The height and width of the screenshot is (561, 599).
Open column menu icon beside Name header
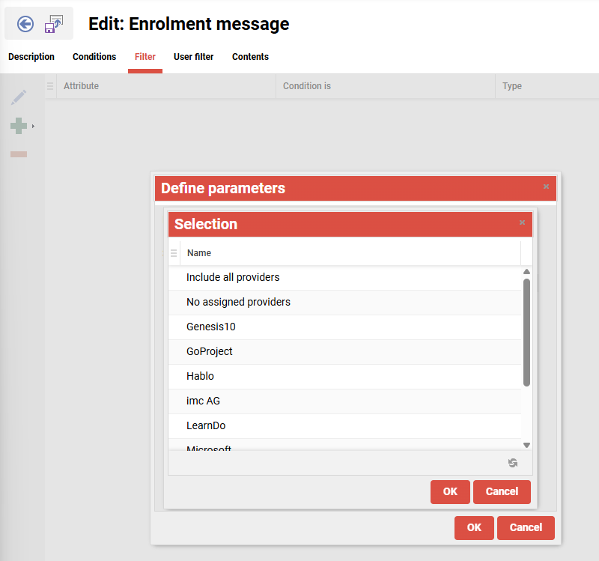[x=174, y=253]
